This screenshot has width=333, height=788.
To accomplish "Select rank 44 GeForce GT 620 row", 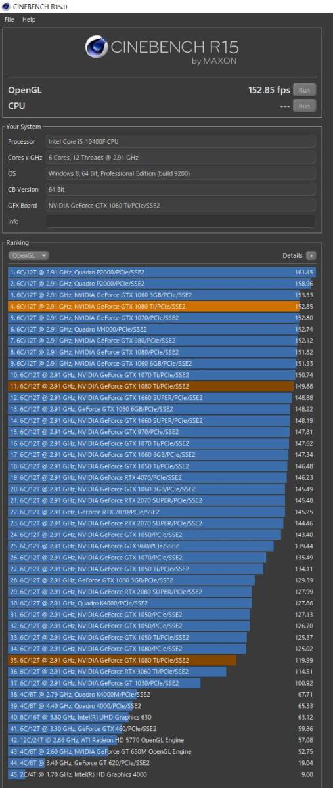I will (x=162, y=763).
